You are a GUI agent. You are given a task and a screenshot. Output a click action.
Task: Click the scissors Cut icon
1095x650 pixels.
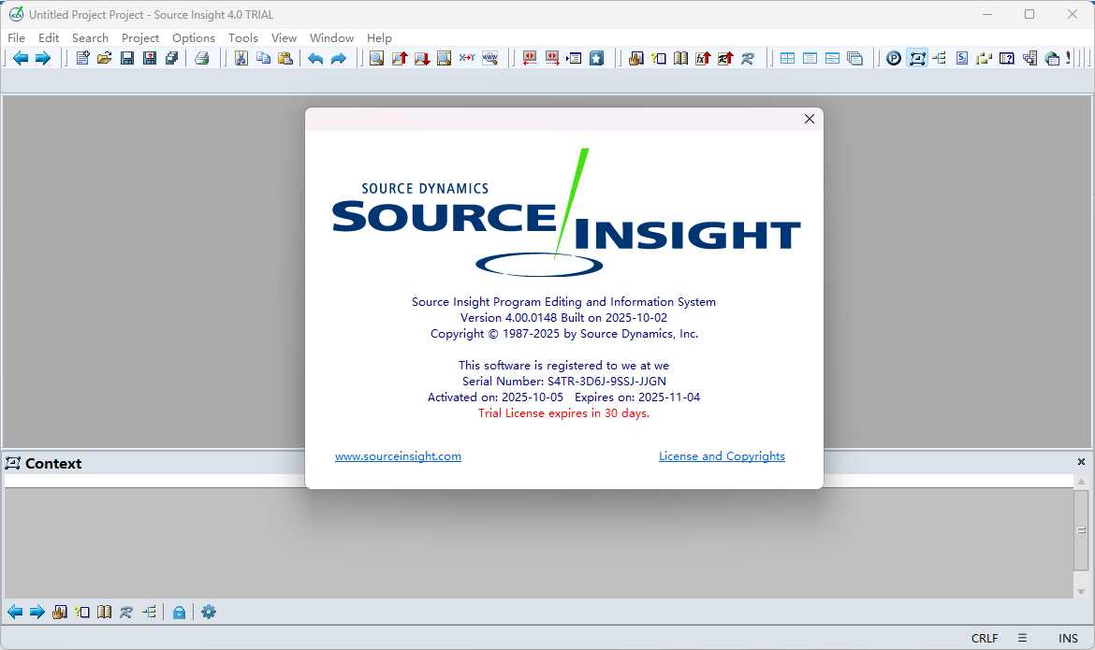point(241,58)
